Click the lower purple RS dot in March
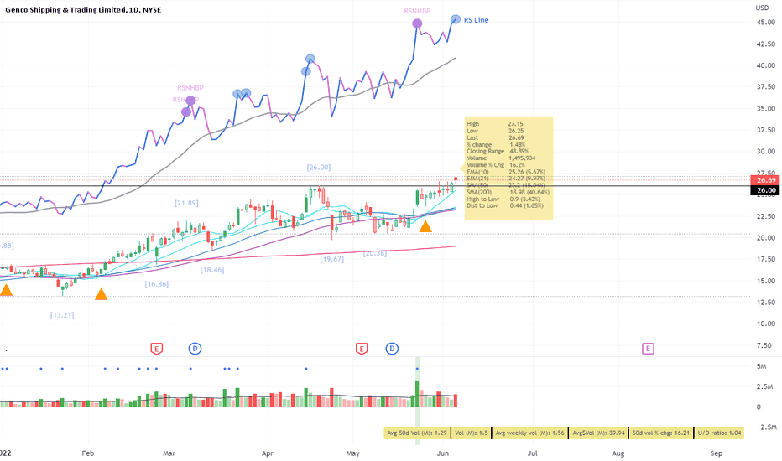The height and width of the screenshot is (461, 782). tap(186, 112)
